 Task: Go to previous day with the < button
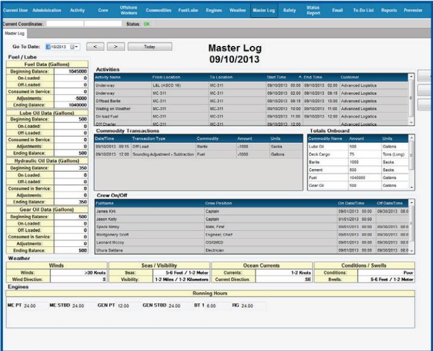click(95, 47)
